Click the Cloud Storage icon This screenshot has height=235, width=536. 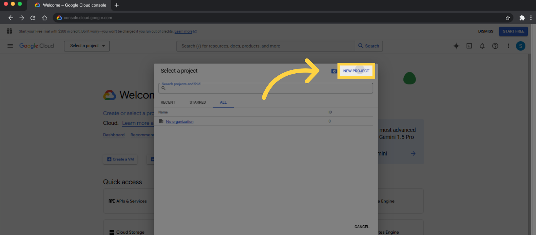click(112, 232)
